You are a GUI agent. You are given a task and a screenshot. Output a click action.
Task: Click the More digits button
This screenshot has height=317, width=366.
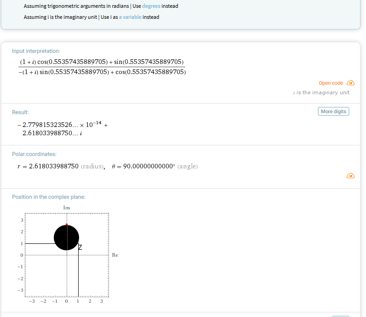tap(333, 111)
